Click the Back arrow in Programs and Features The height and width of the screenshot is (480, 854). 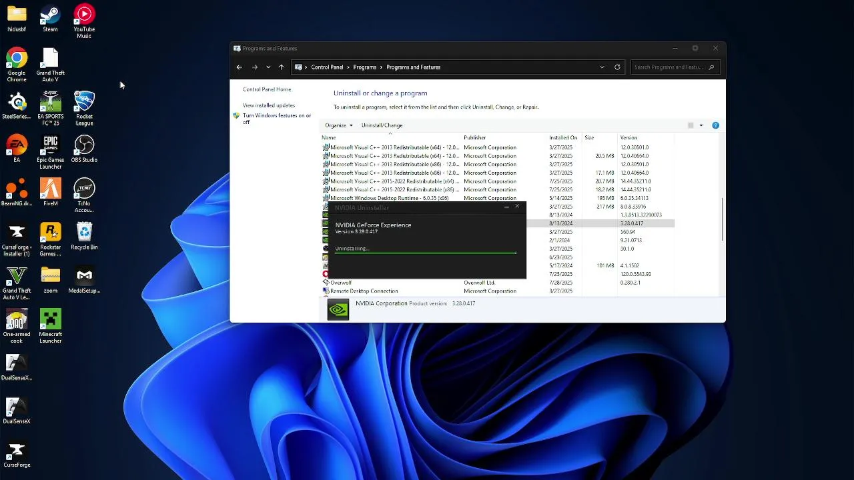tap(239, 67)
